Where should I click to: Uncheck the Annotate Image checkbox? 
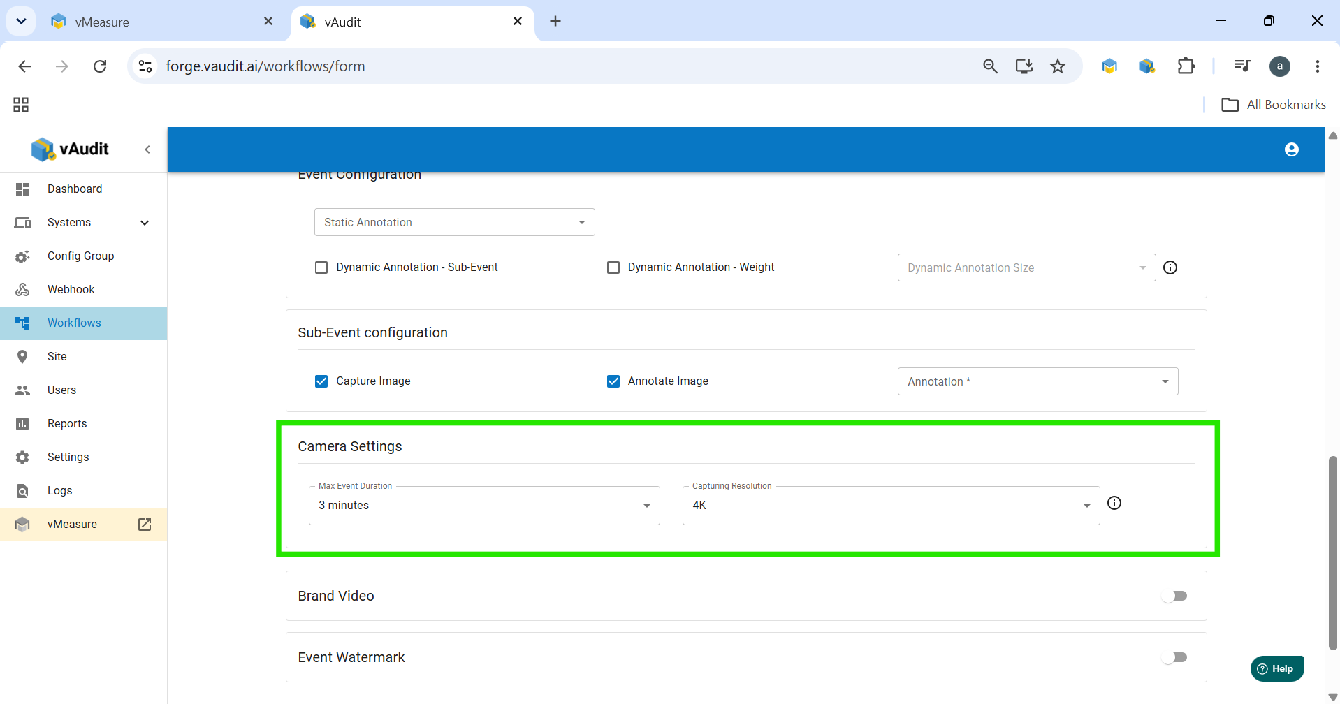pyautogui.click(x=613, y=381)
